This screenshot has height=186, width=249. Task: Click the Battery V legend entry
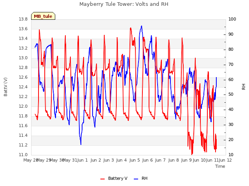pyautogui.click(x=114, y=178)
